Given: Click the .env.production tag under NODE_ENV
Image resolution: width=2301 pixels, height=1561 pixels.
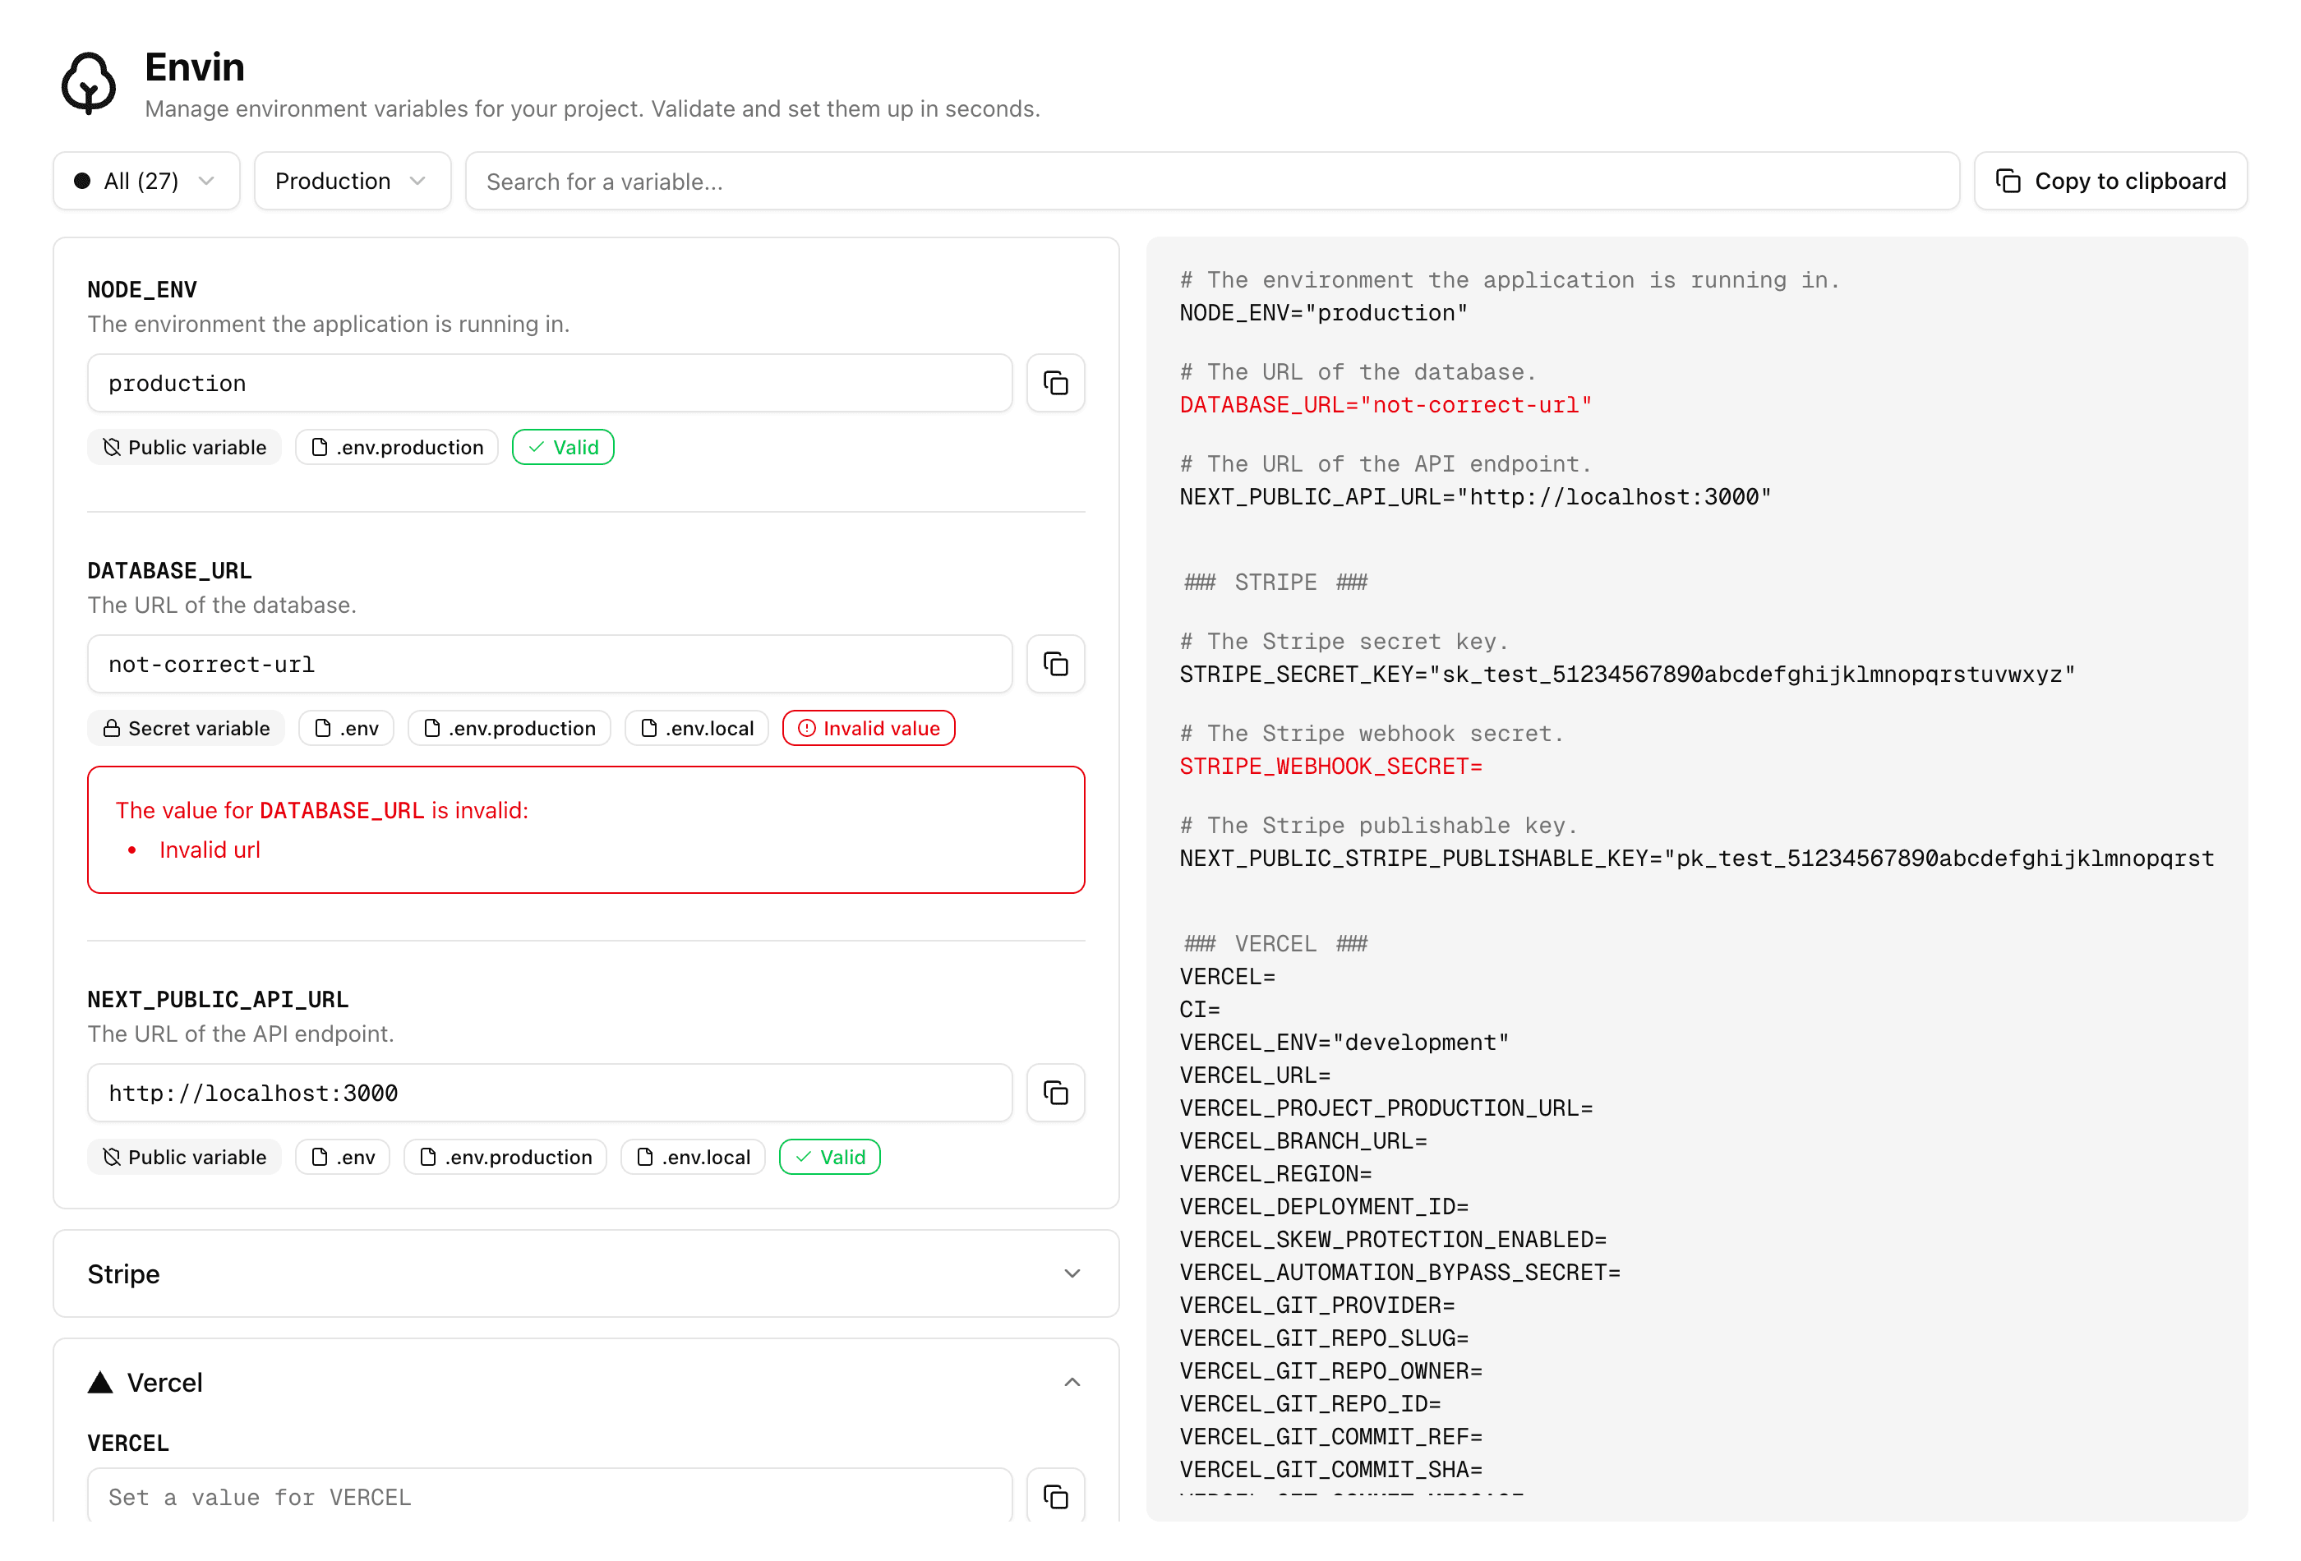Looking at the screenshot, I should click(397, 448).
